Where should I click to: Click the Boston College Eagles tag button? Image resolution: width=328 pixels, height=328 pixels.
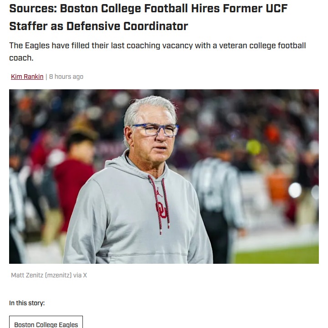[x=46, y=324]
